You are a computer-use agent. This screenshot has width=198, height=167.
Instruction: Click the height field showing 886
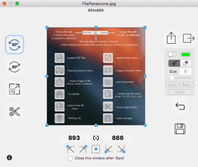click(118, 138)
